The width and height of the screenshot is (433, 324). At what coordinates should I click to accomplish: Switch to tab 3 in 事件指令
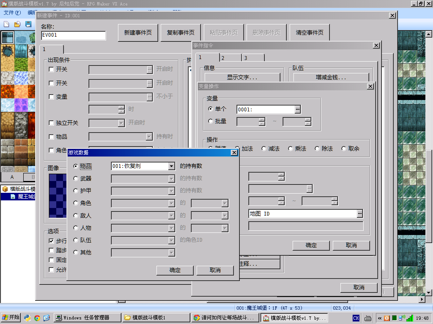253,58
